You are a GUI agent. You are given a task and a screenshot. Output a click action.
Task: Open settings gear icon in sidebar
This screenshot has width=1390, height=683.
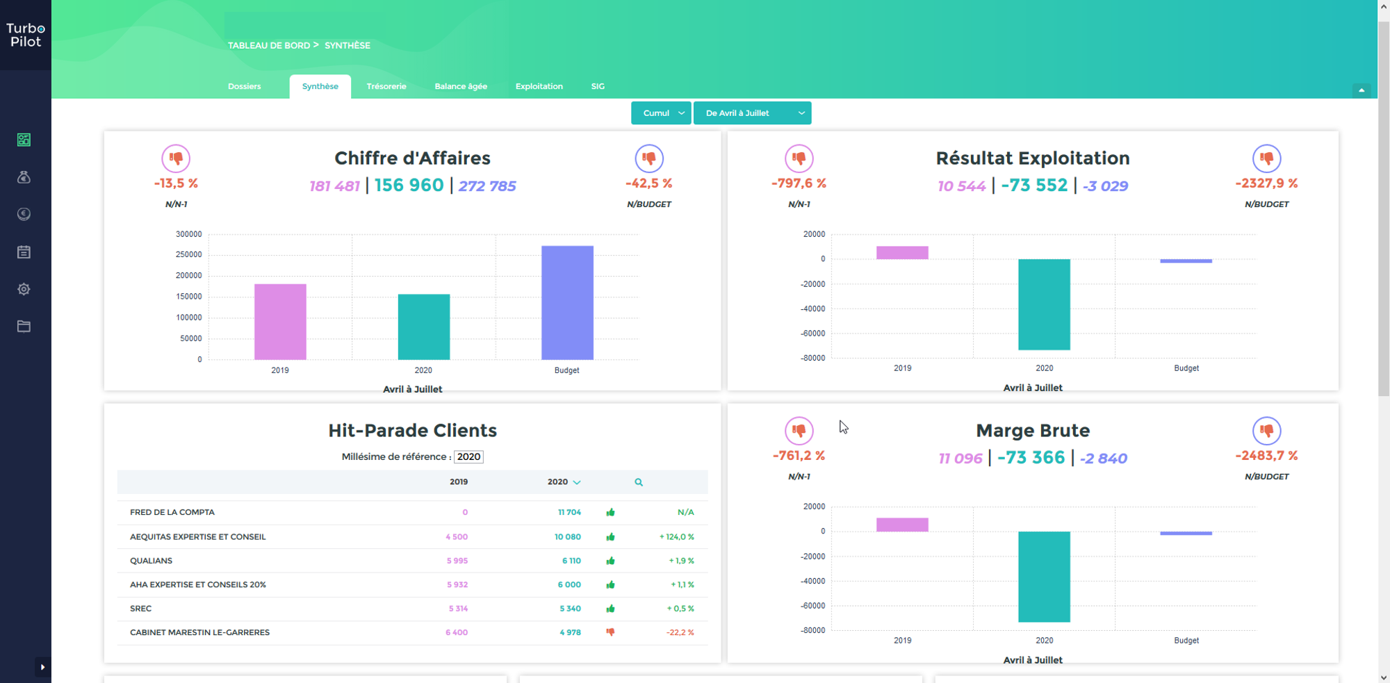[24, 289]
